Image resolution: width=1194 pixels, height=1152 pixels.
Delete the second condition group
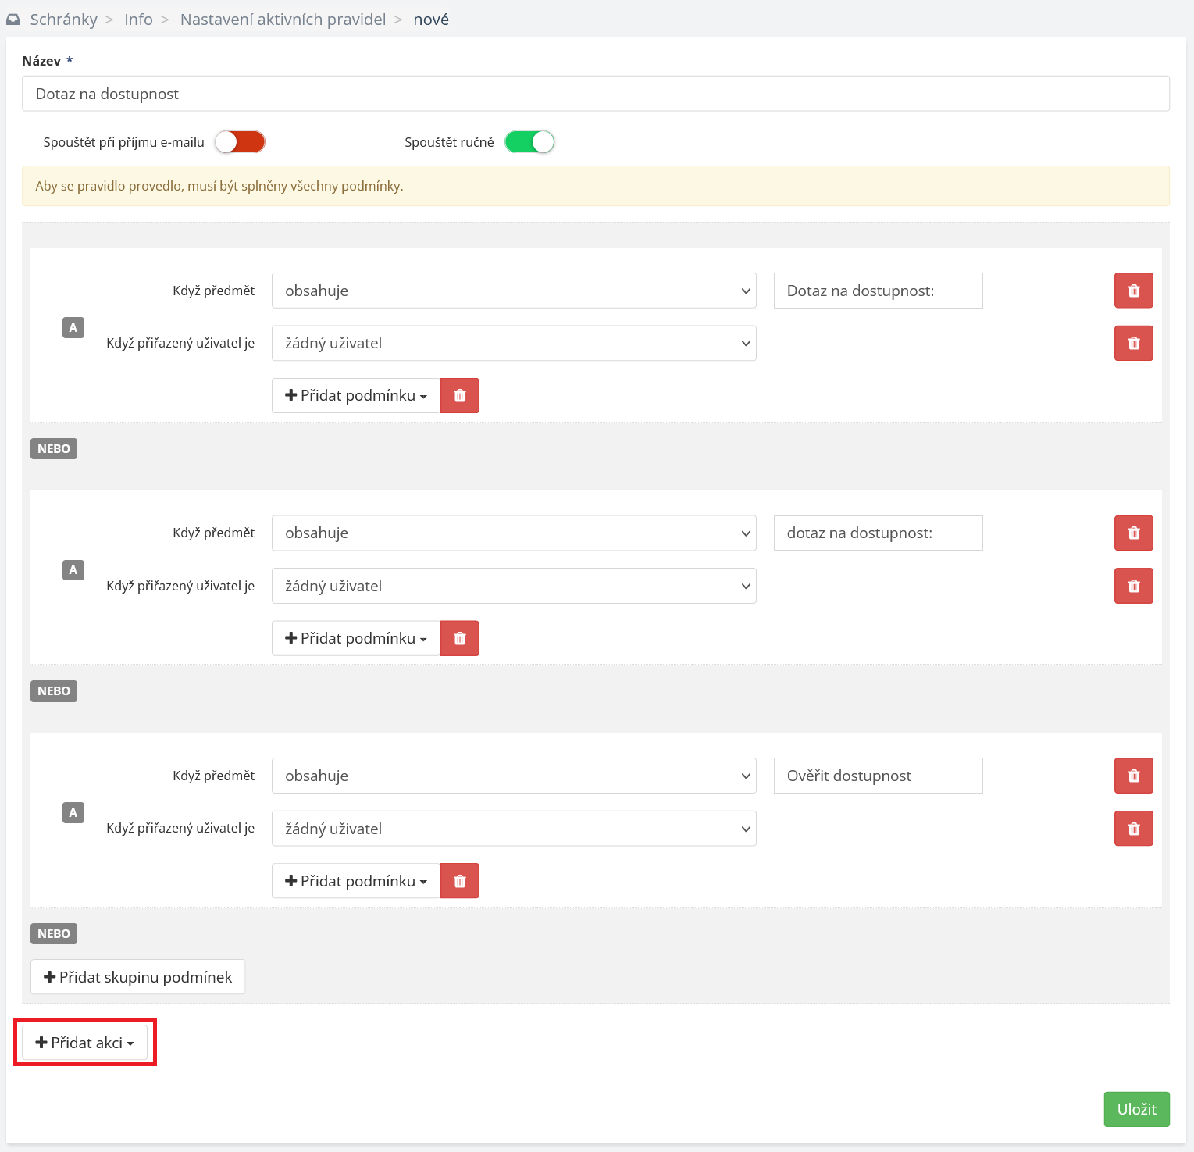460,638
